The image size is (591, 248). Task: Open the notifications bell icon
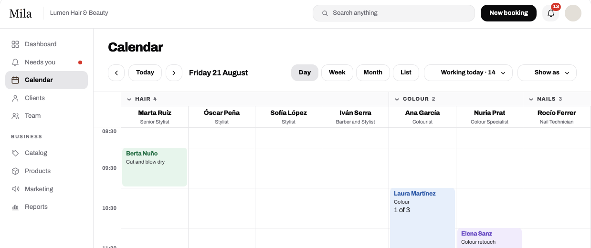(550, 13)
